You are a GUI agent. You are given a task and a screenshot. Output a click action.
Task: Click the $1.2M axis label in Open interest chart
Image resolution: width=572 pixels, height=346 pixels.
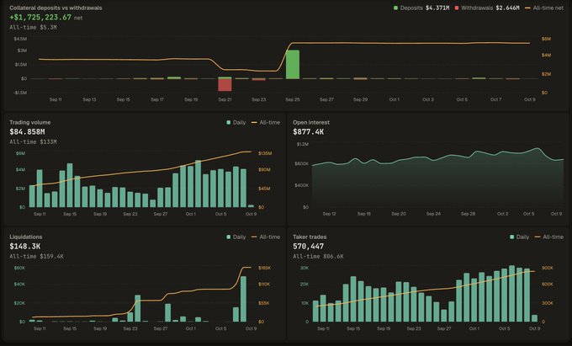click(303, 144)
